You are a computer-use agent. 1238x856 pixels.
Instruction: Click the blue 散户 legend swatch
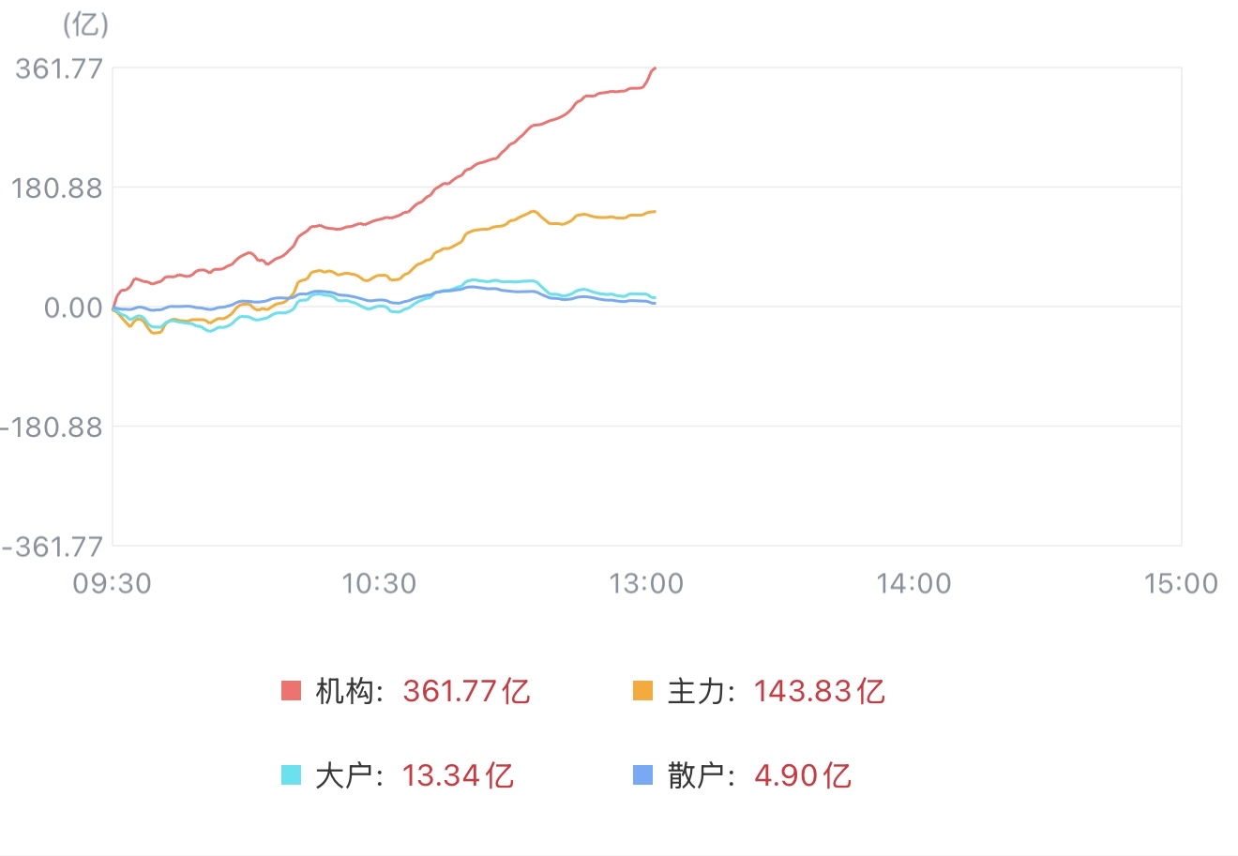click(x=643, y=775)
